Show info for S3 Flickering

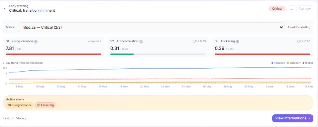coord(237,41)
